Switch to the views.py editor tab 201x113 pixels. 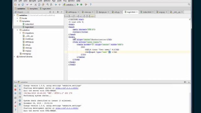(x=87, y=12)
